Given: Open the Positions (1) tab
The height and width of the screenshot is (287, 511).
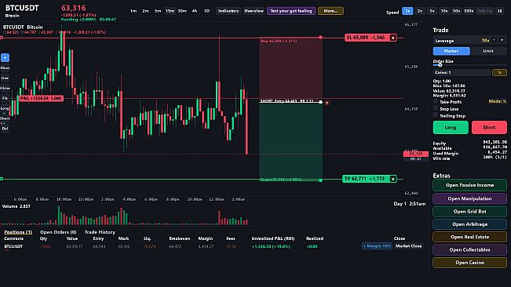Looking at the screenshot, I should [x=18, y=232].
